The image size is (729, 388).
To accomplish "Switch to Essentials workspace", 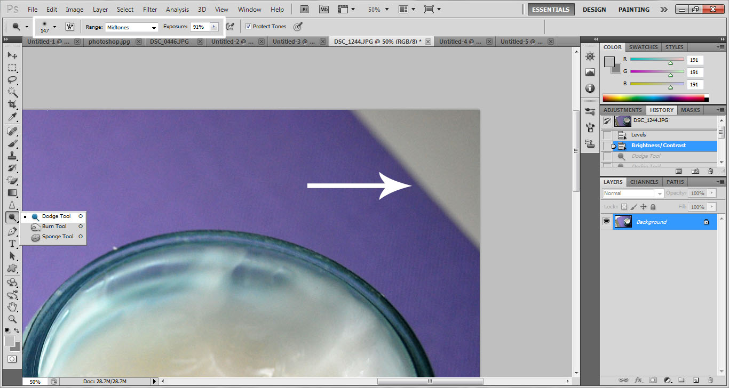I will [551, 10].
